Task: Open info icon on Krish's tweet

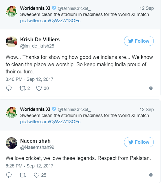Action: (151, 88)
